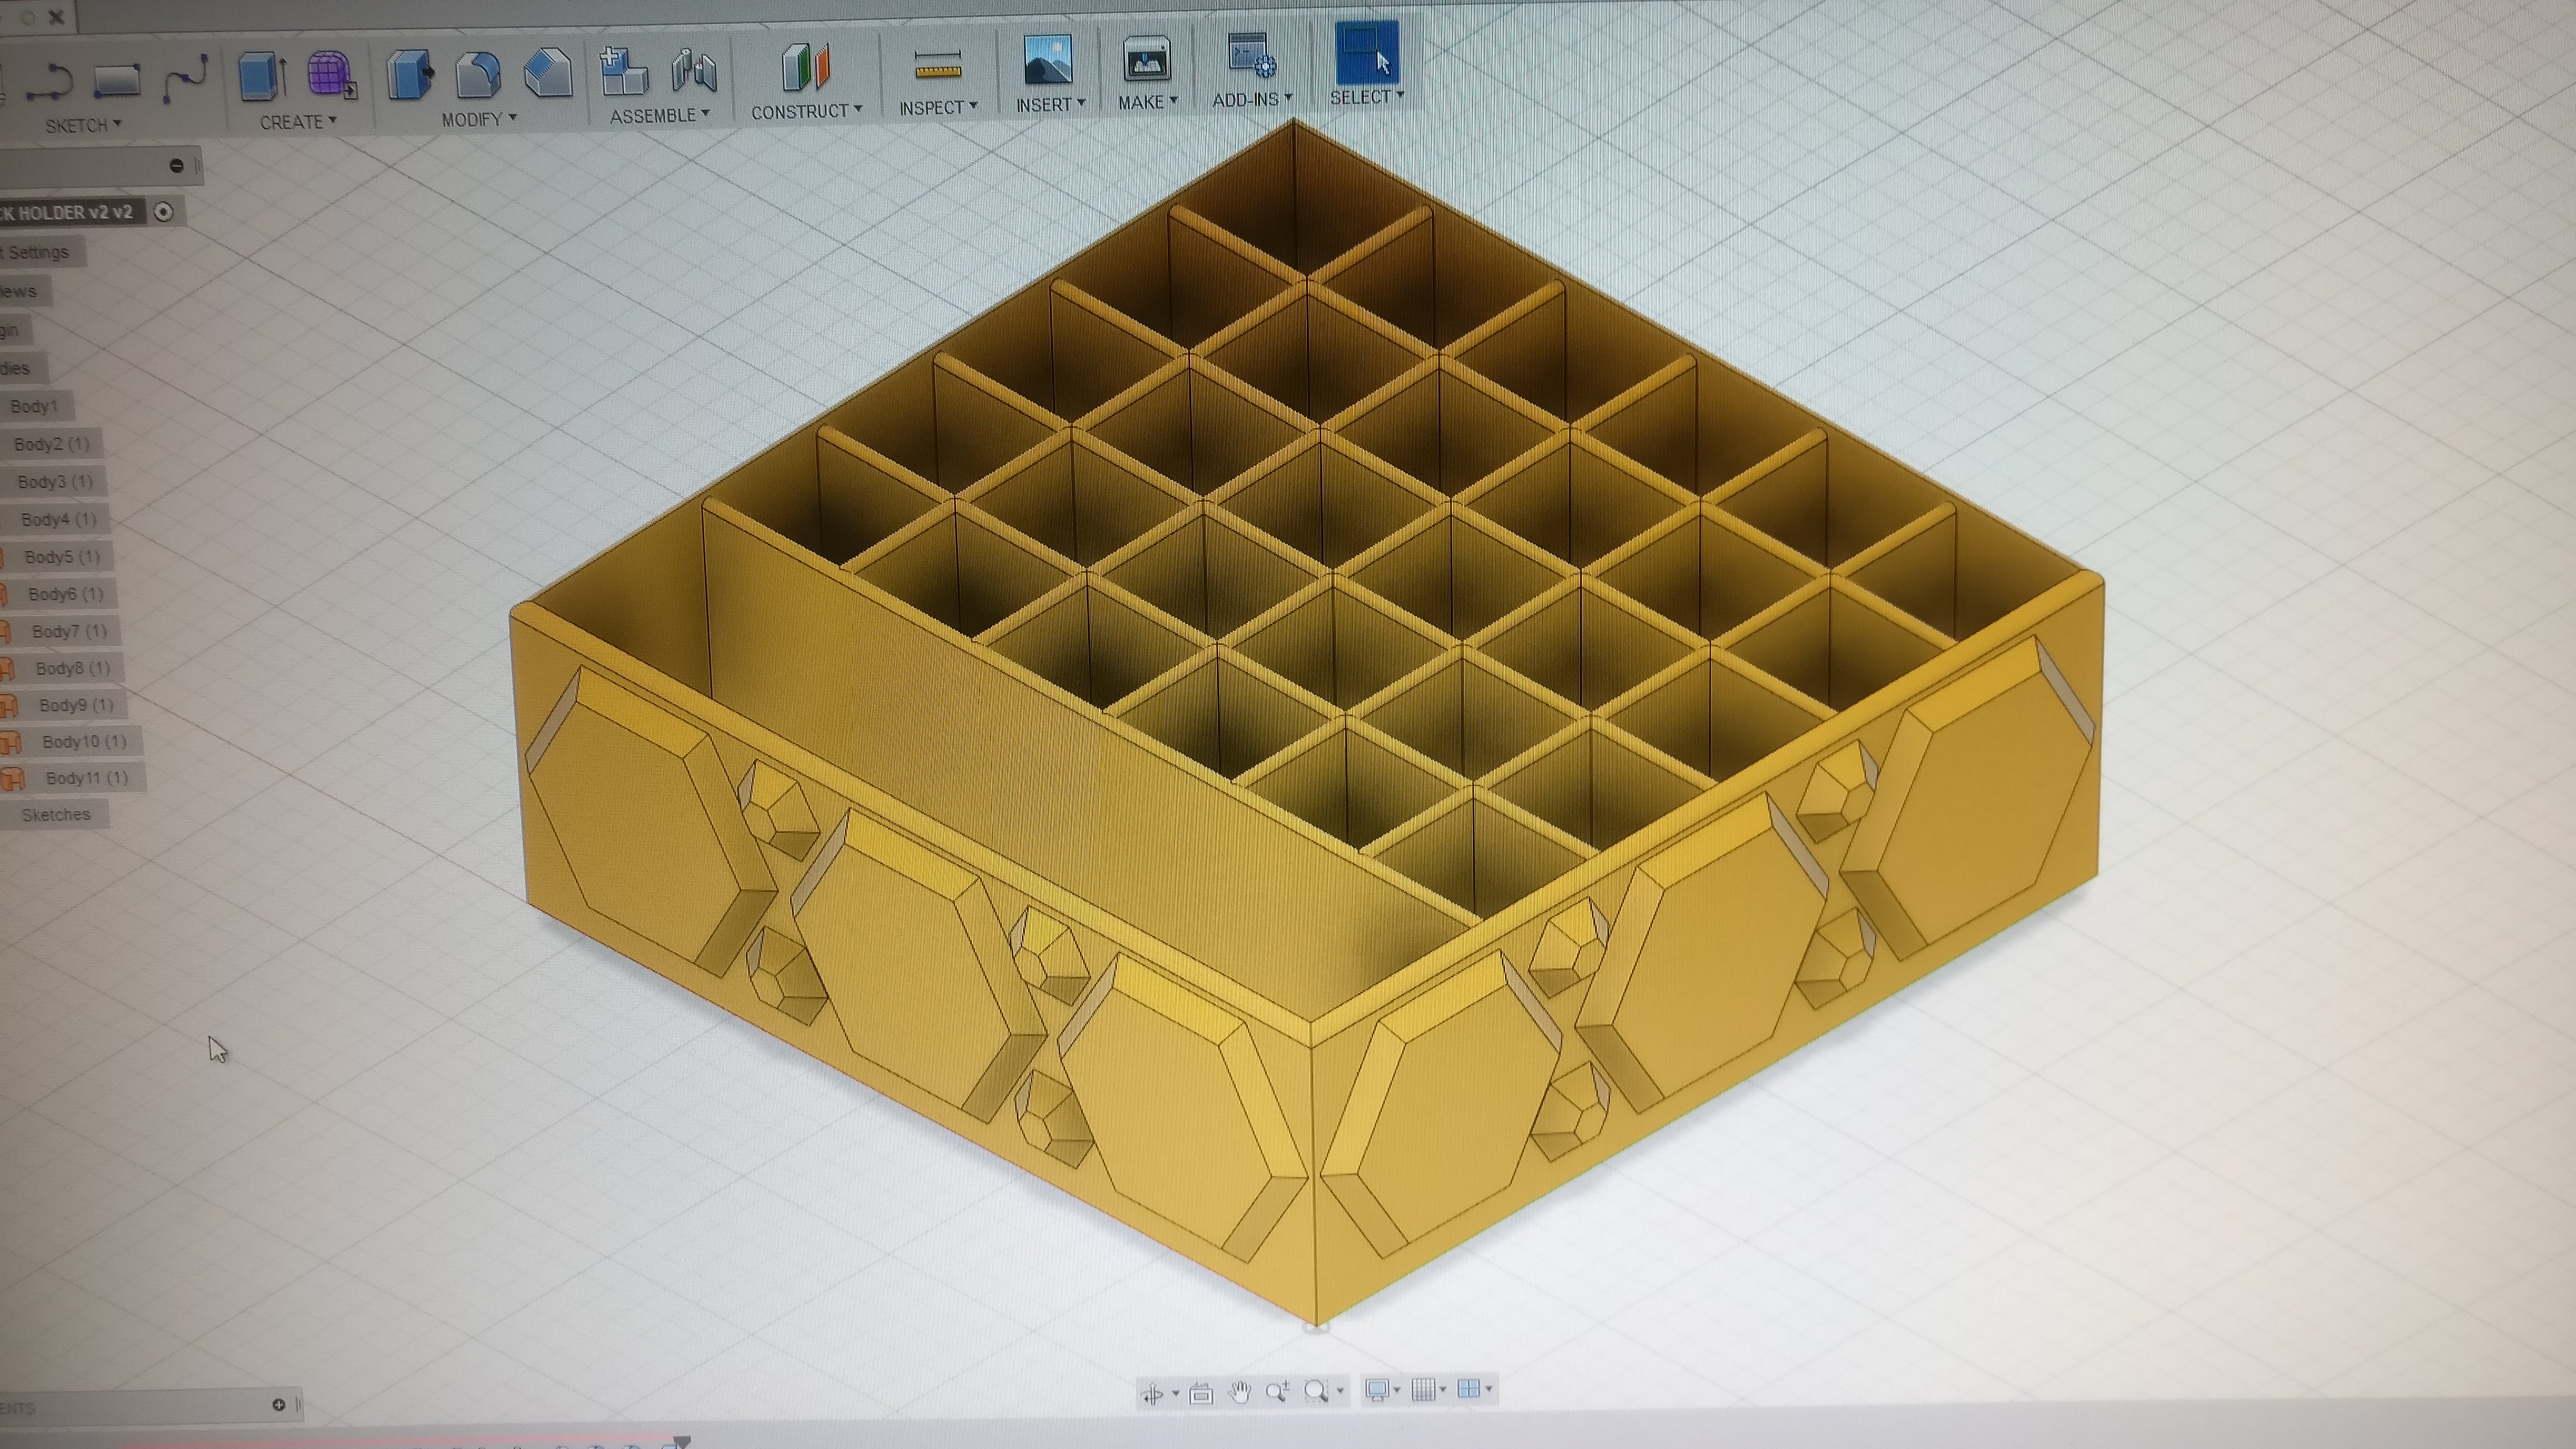
Task: Open the Zoom Window dropdown arrow
Action: (x=1340, y=1390)
